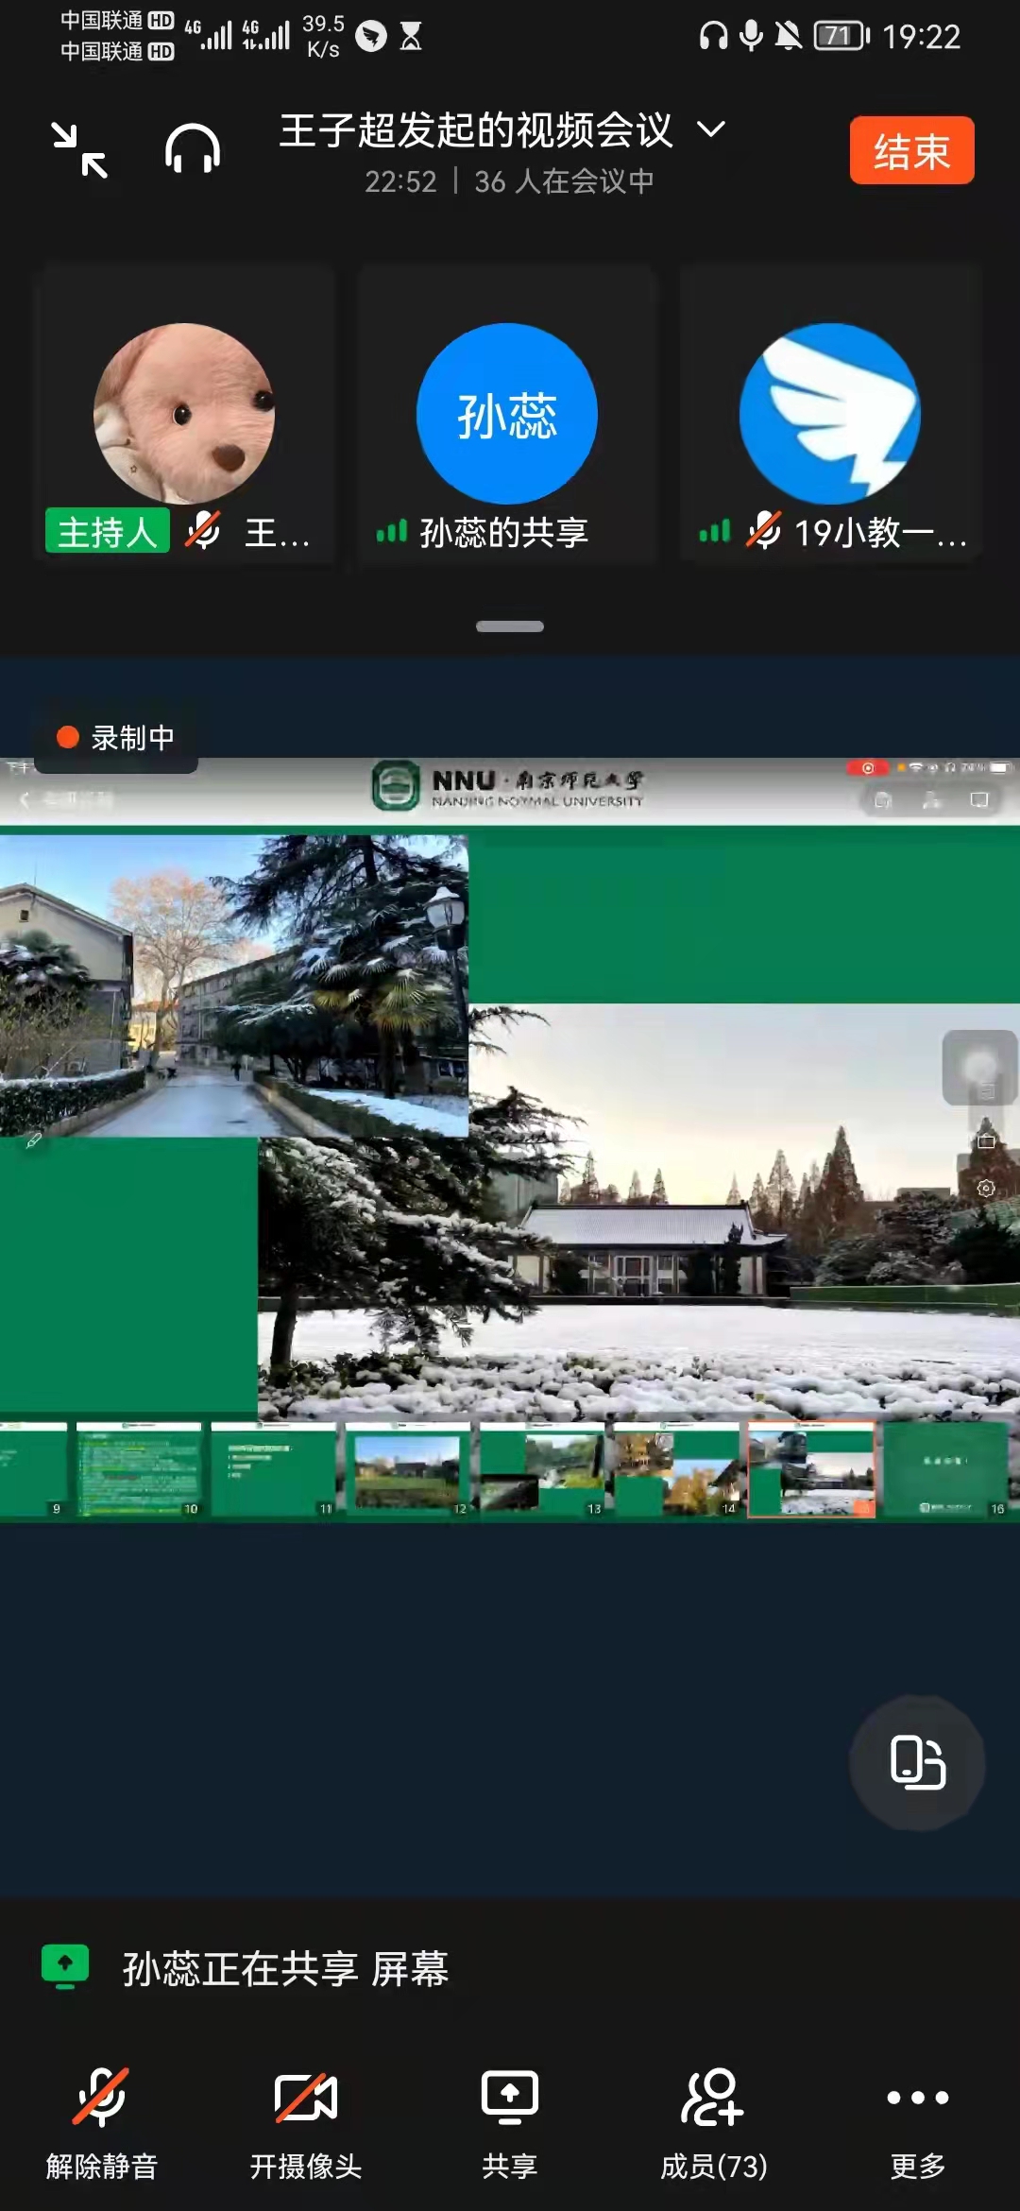
Task: Toggle the host's muted microphone icon
Action: click(203, 530)
